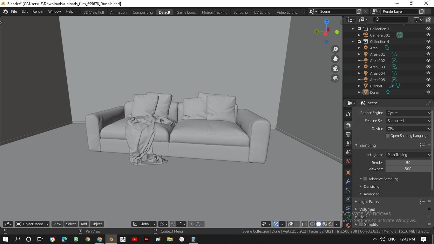
Task: Enable the Simplify checkbox
Action: pyautogui.click(x=361, y=224)
